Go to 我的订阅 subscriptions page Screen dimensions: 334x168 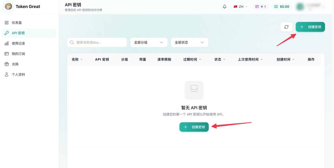click(x=18, y=54)
